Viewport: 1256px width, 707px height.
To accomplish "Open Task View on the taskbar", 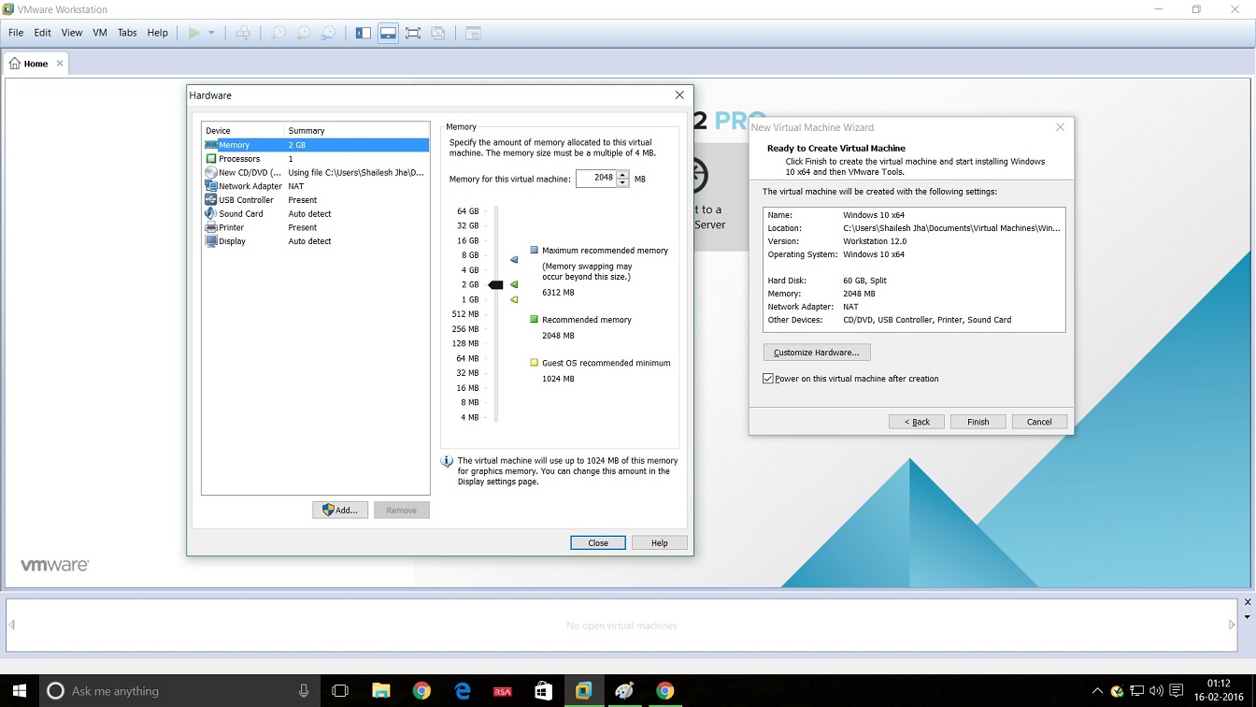I will (x=340, y=691).
